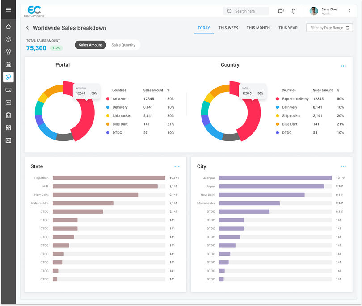Viewport: 362px width, 306px height.
Task: Click the notification bell icon
Action: 294,11
